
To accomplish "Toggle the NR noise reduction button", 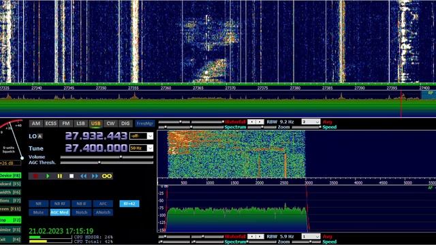I will click(x=38, y=203).
